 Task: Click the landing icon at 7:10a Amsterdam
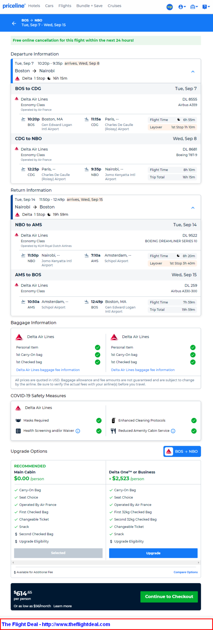86,255
